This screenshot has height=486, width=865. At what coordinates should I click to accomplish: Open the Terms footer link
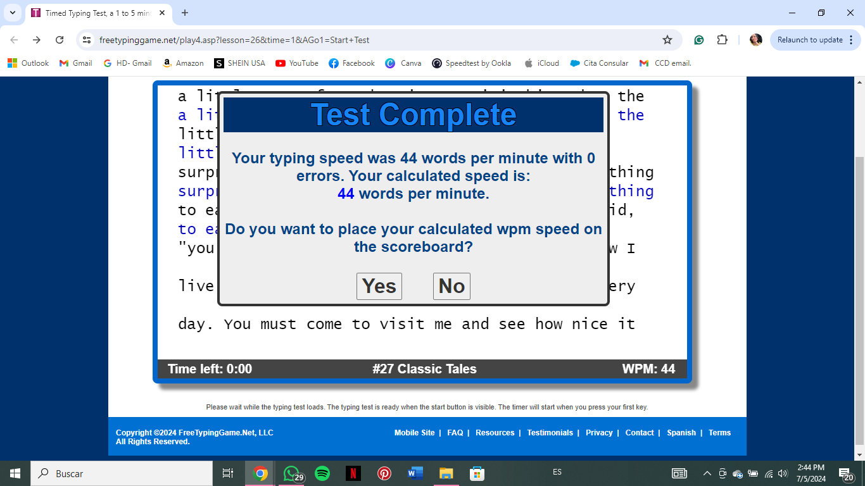(x=719, y=433)
